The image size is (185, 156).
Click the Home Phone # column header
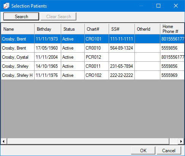click(x=172, y=29)
